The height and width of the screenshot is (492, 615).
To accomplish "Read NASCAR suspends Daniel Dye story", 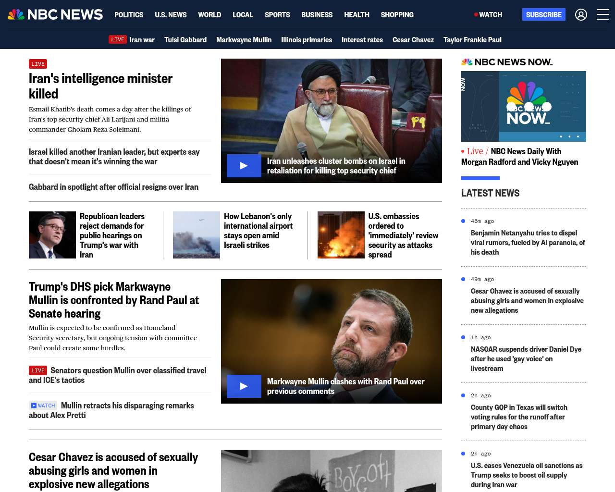I will coord(526,359).
